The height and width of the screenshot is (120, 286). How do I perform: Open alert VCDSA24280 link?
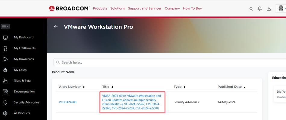click(x=68, y=102)
